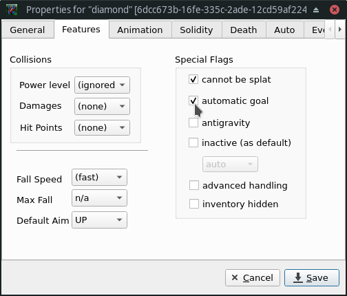Open the Hit Points dropdown
This screenshot has height=296, width=347.
click(102, 127)
